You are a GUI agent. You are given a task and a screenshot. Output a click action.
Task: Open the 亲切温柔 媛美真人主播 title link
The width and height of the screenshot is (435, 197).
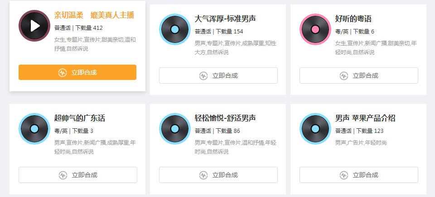(94, 15)
